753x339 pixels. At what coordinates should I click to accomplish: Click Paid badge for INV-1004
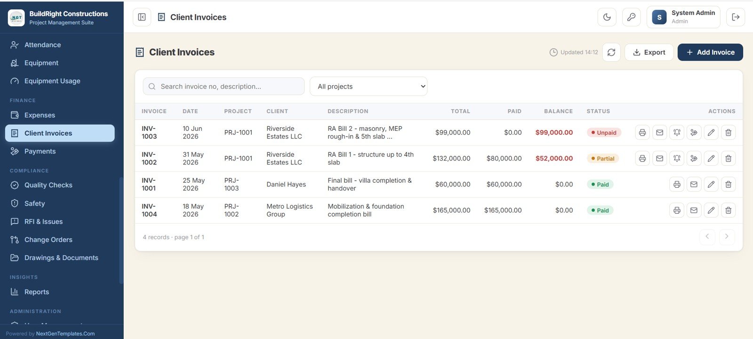(600, 210)
